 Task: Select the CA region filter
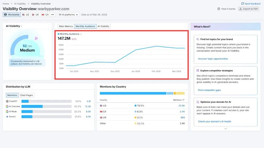[45, 15]
